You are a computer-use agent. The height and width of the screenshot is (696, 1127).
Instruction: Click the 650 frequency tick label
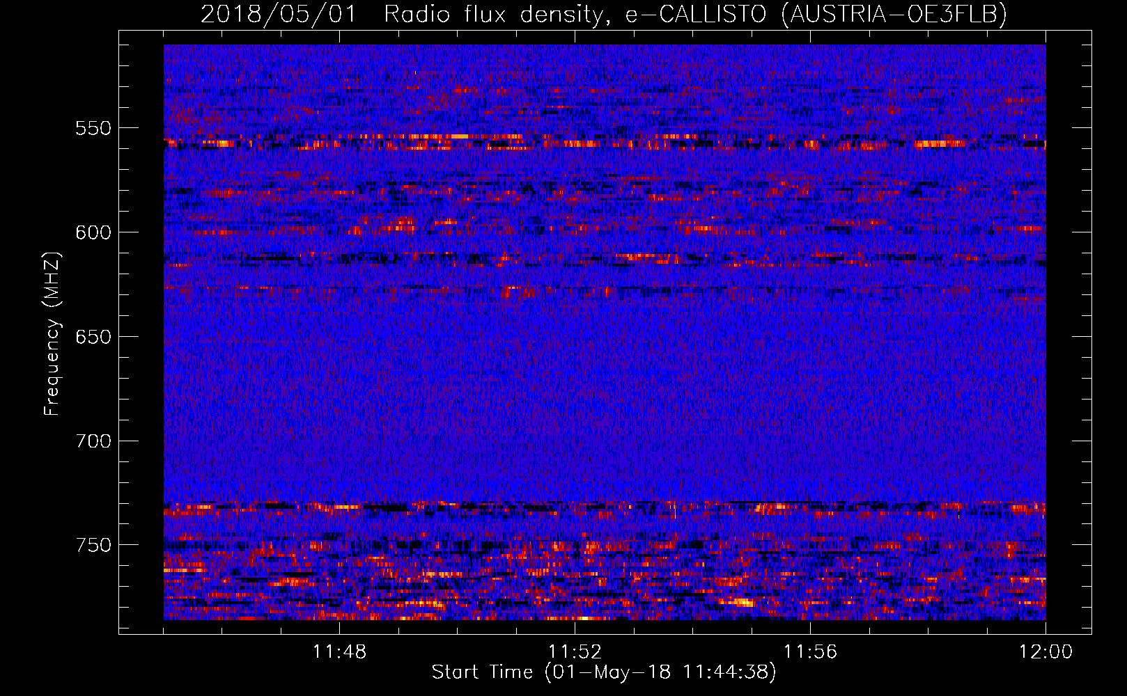click(x=93, y=337)
